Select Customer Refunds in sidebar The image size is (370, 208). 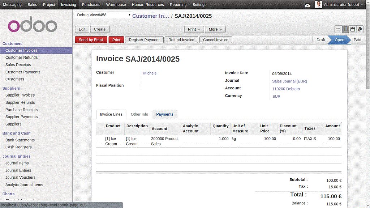21,58
